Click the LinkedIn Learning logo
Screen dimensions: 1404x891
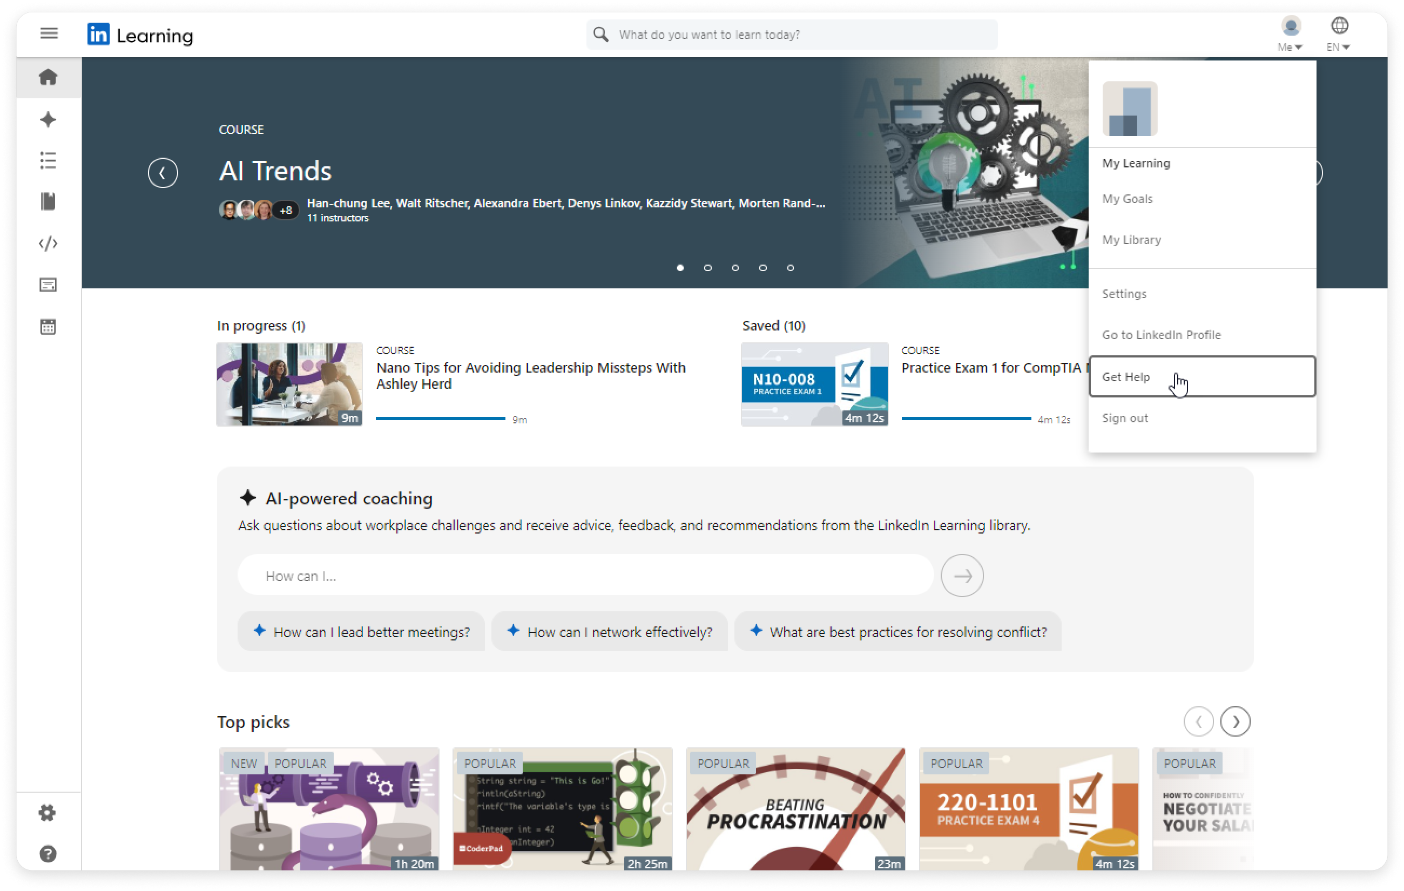click(x=140, y=35)
